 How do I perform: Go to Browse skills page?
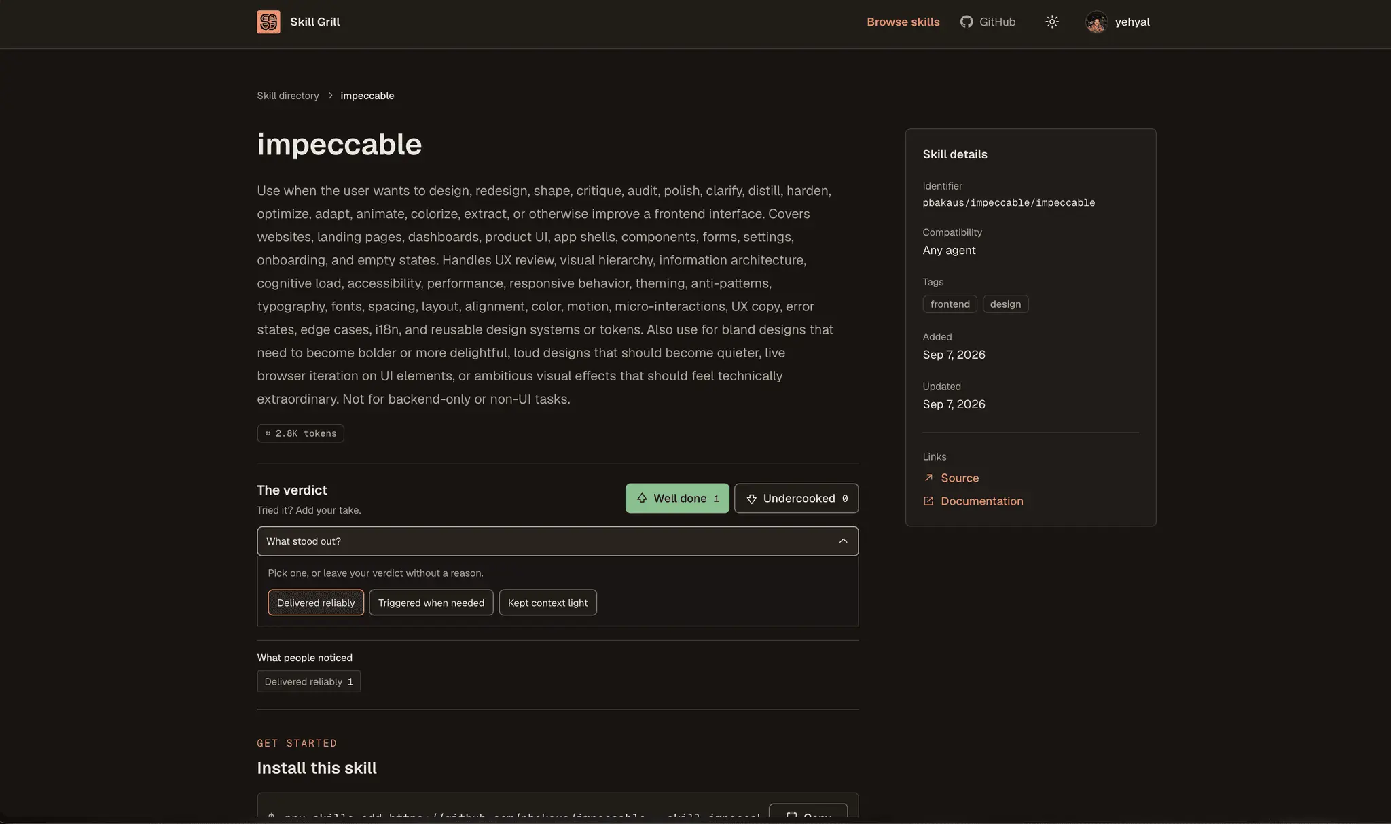(903, 22)
